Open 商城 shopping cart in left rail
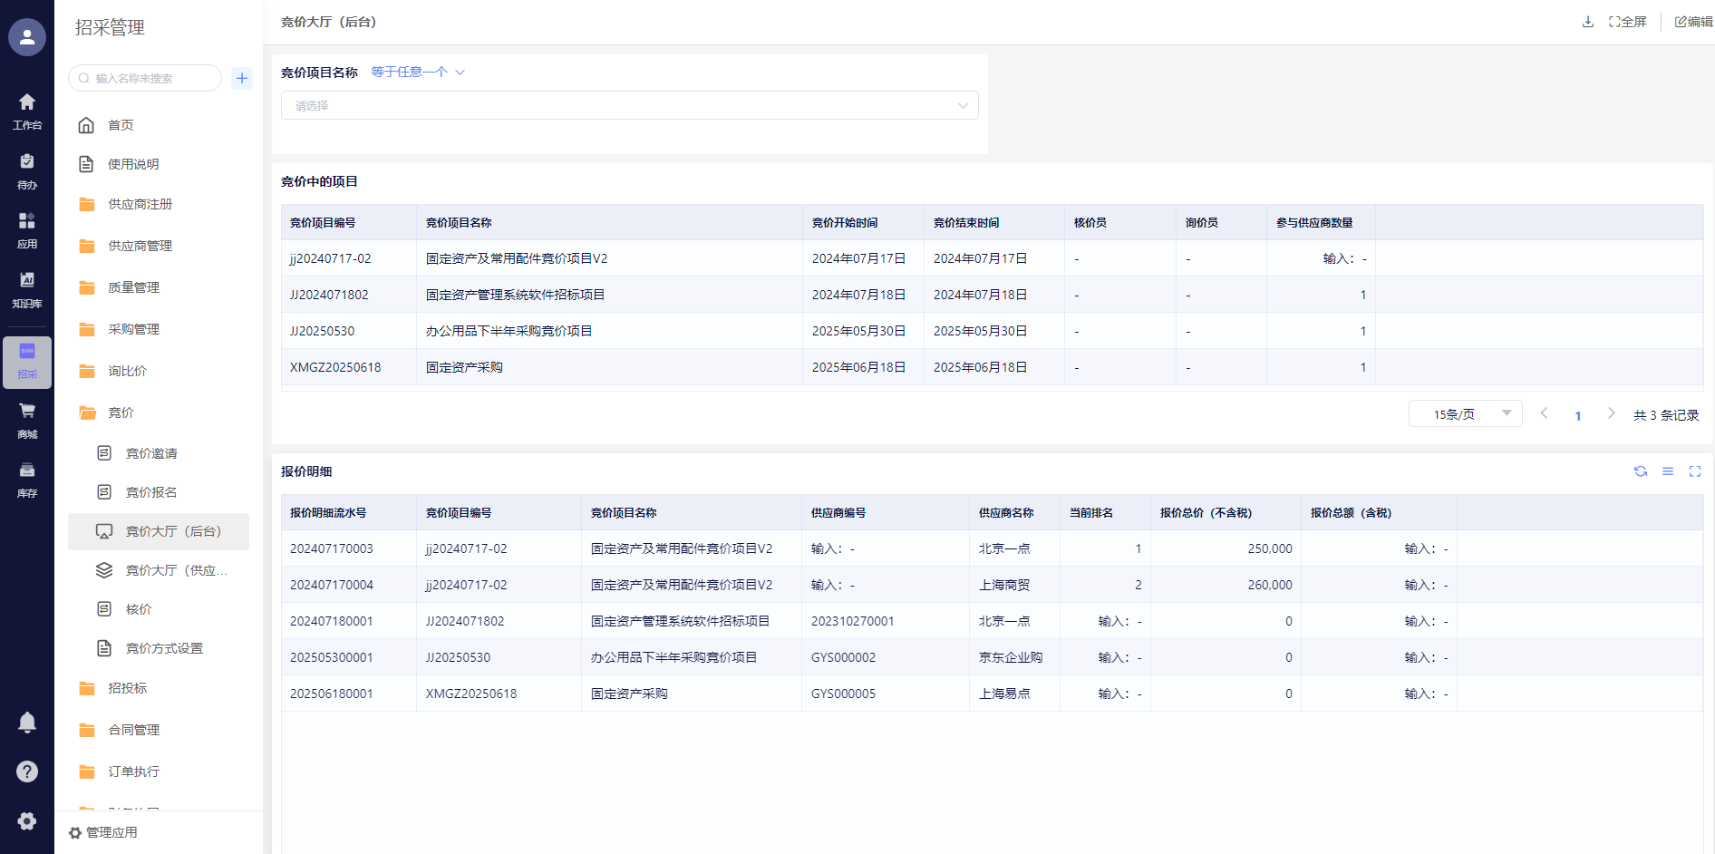Screen dimensions: 1715x854 (x=27, y=420)
